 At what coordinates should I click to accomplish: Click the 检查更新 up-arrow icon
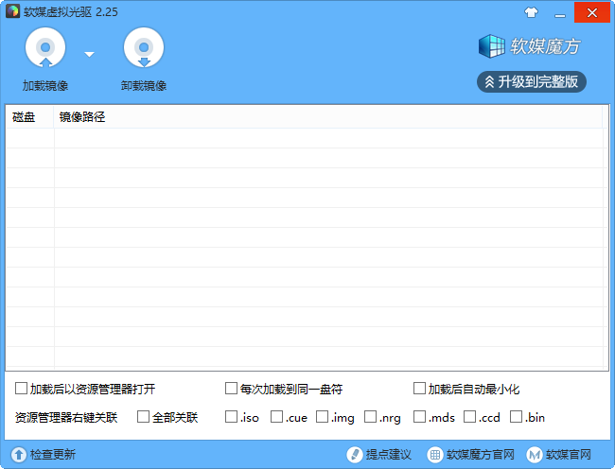tap(18, 455)
